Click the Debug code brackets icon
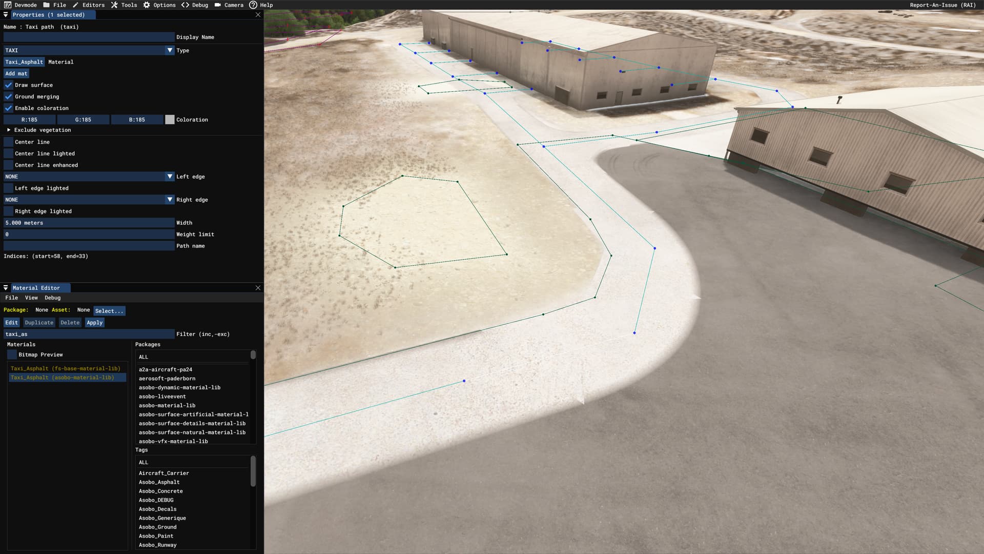The width and height of the screenshot is (984, 554). pyautogui.click(x=185, y=5)
